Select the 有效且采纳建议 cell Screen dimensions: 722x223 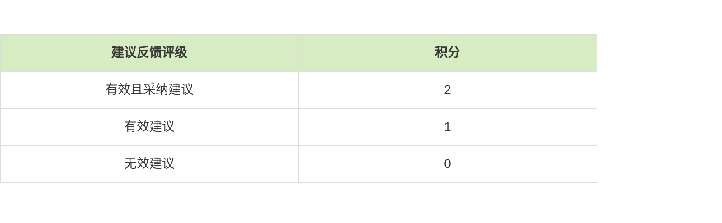(149, 89)
